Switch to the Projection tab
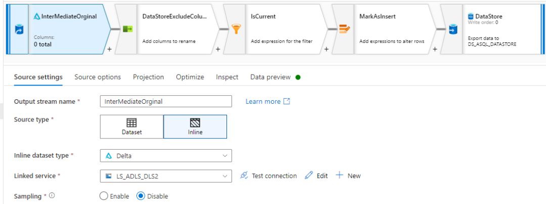 point(148,77)
